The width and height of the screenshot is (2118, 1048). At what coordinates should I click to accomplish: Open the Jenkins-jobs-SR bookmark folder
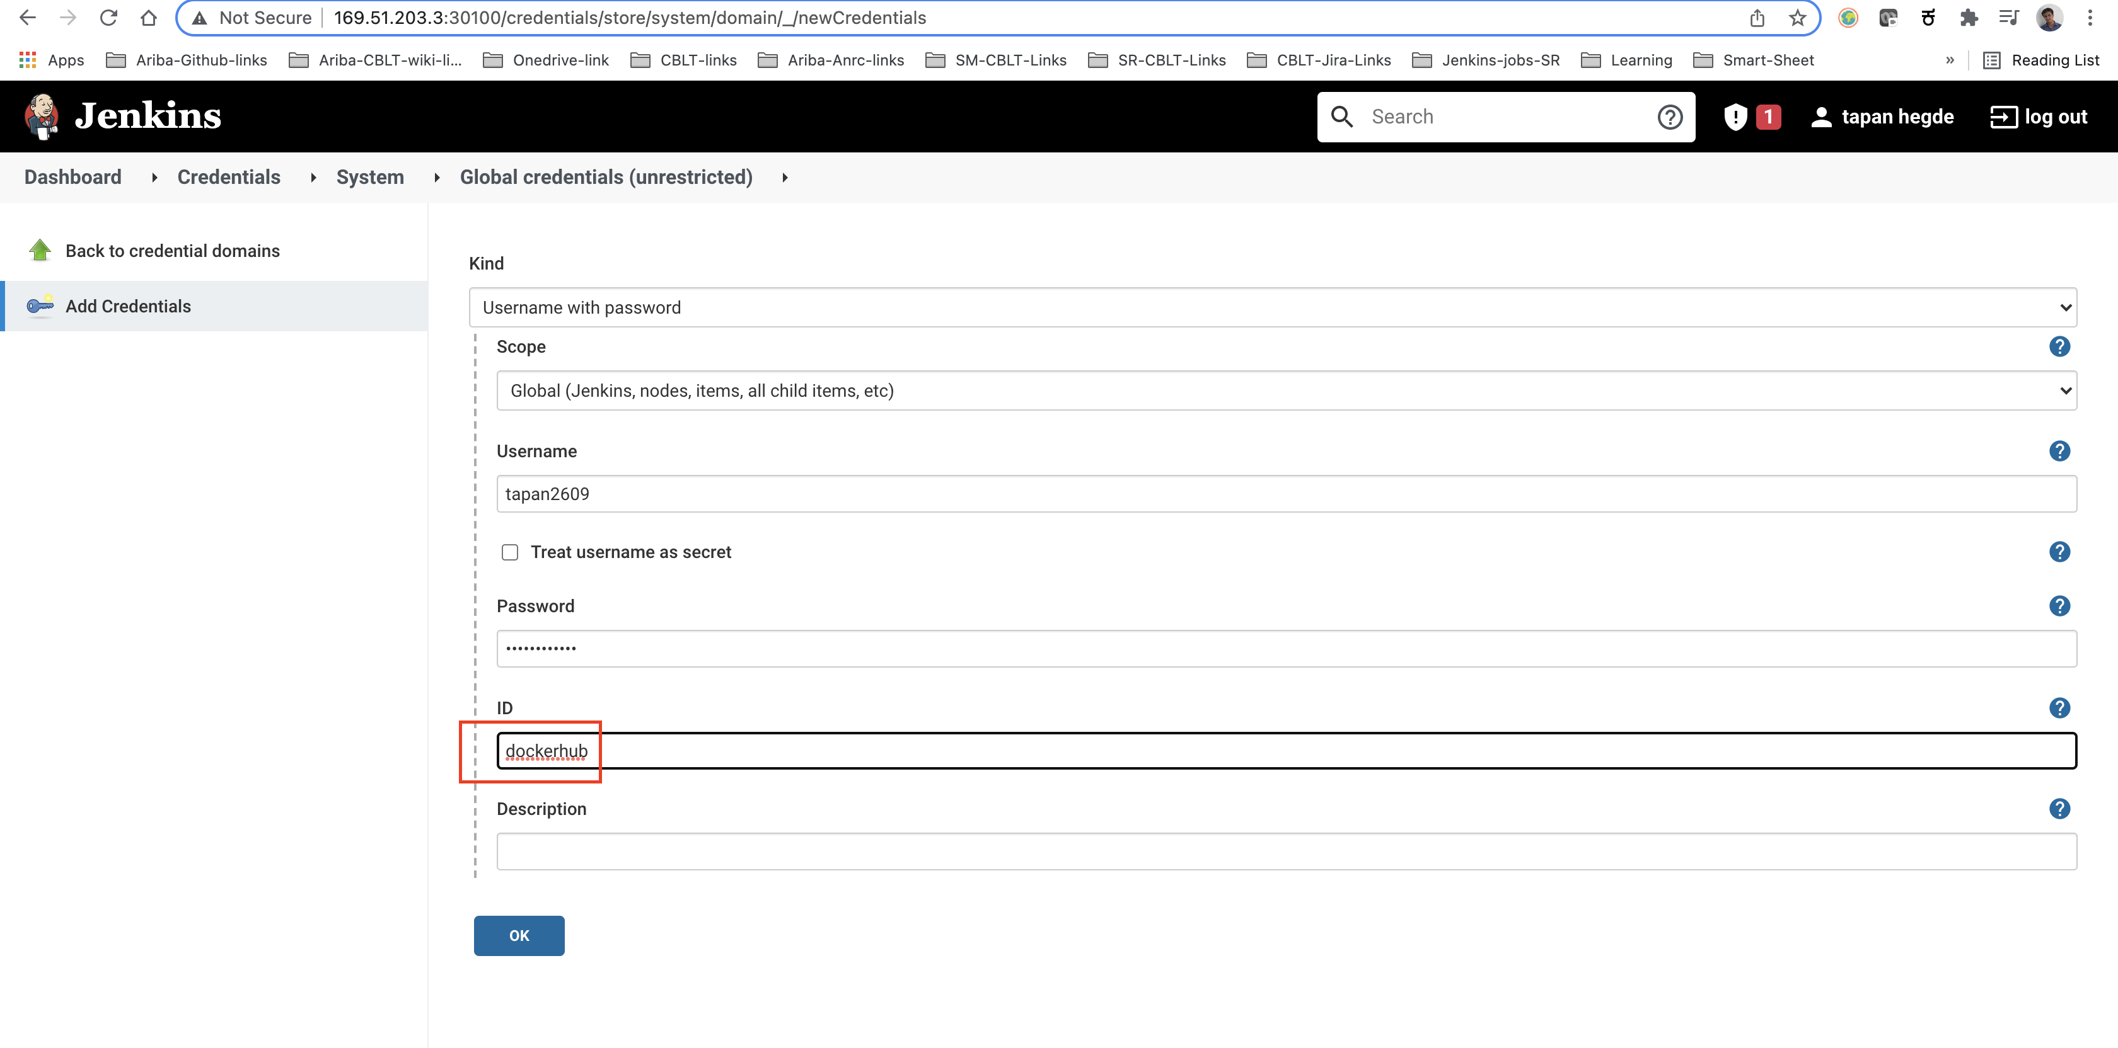click(x=1485, y=60)
